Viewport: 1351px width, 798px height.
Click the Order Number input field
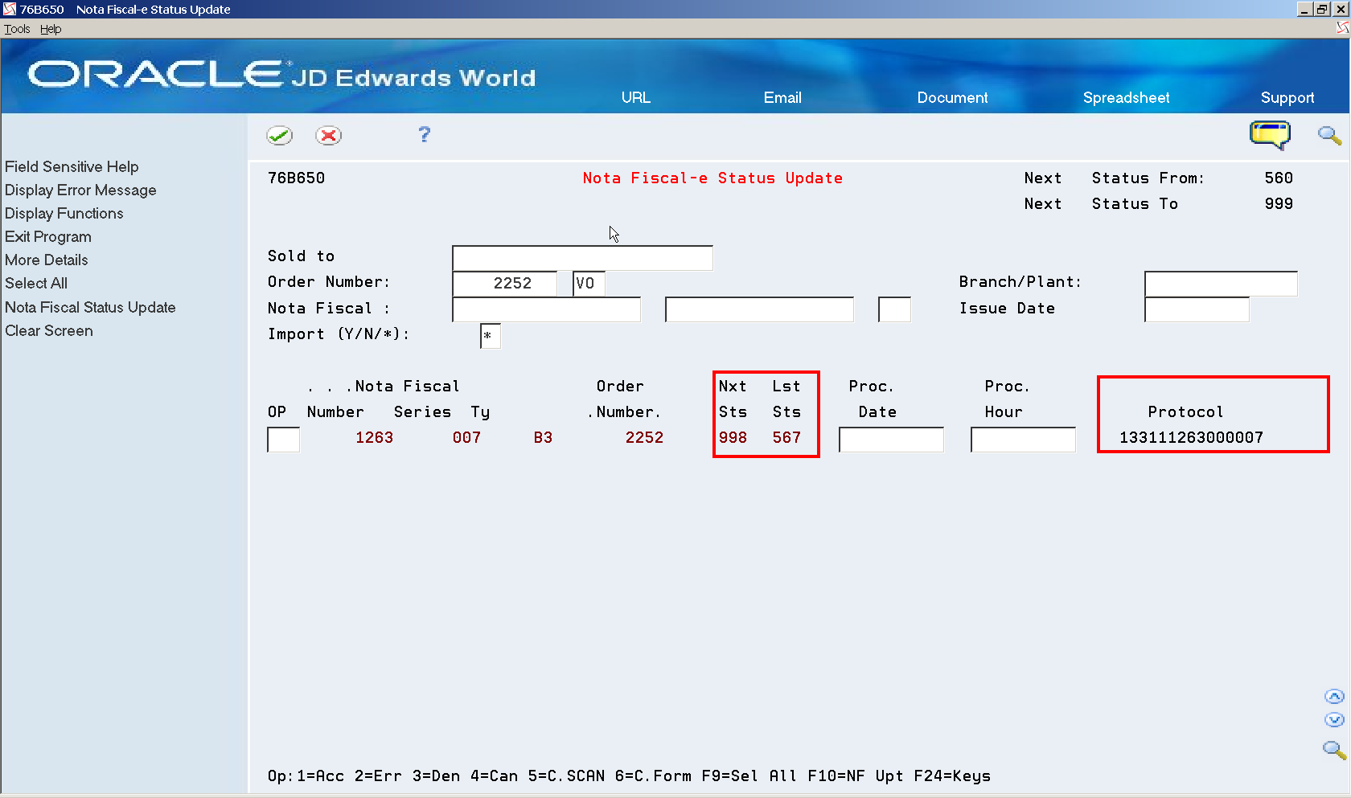pos(505,283)
